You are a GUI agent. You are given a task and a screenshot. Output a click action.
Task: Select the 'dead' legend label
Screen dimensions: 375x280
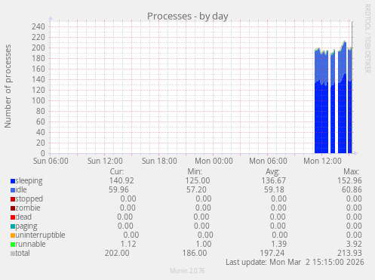[x=23, y=217]
